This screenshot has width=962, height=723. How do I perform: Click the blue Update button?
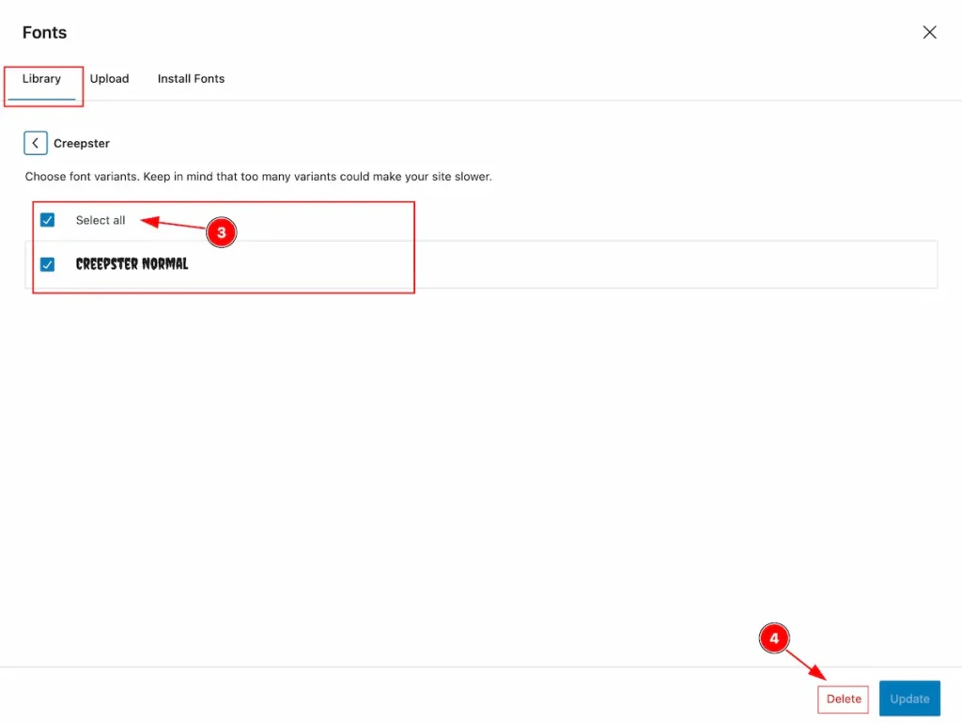(x=909, y=699)
